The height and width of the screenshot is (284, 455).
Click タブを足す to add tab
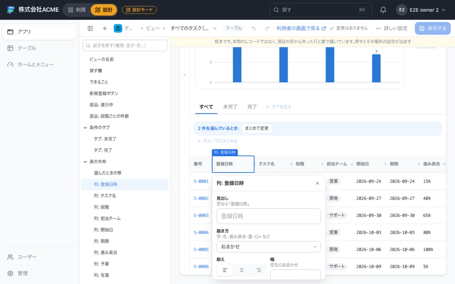tap(278, 107)
